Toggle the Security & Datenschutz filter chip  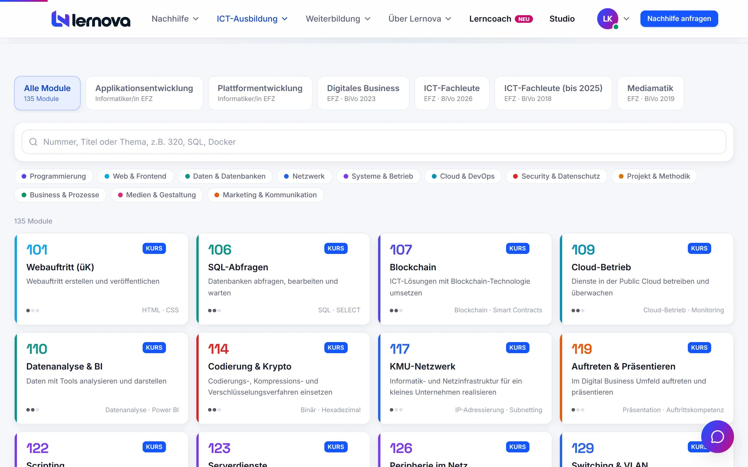click(556, 176)
